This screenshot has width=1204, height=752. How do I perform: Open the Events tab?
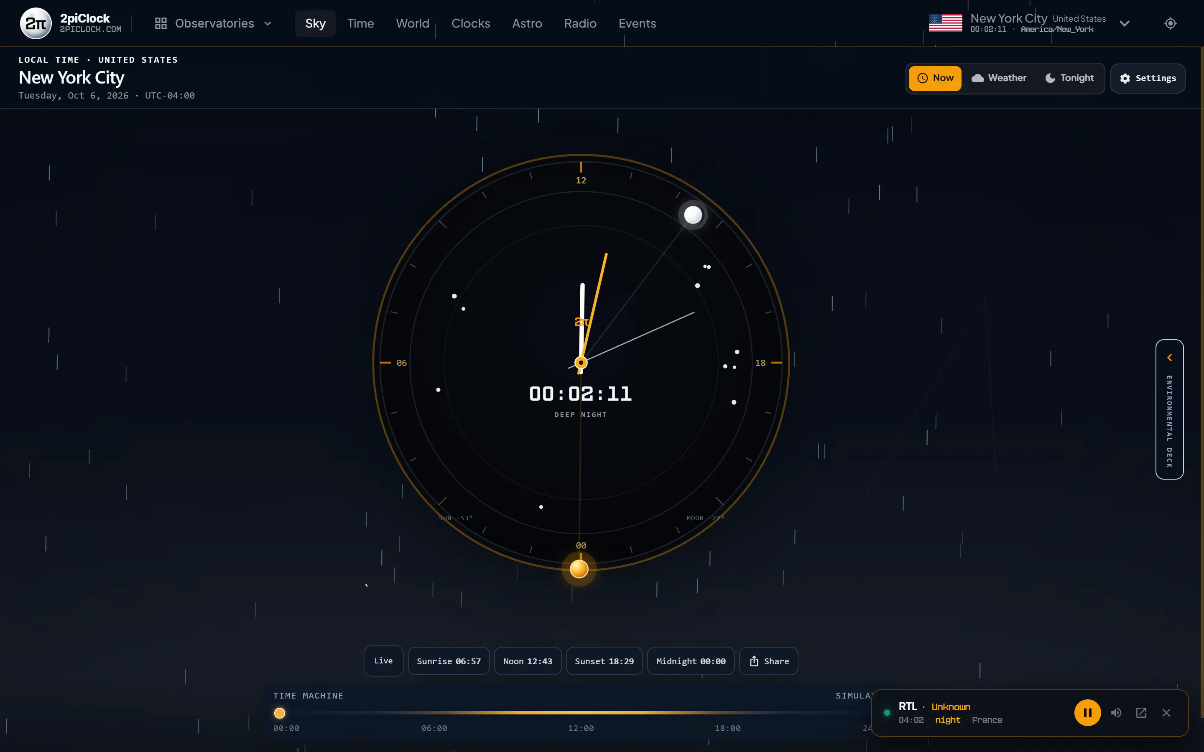[x=637, y=23]
